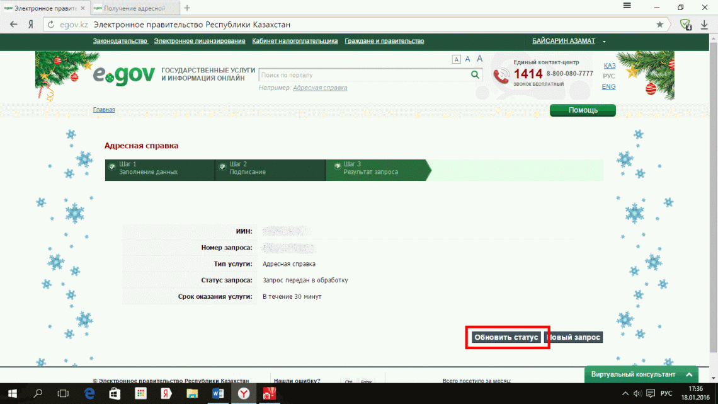Bookmark this page with the star icon
The width and height of the screenshot is (718, 404).
click(x=660, y=24)
